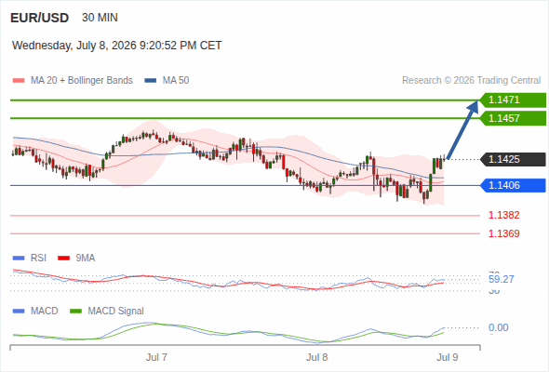
Task: Select the Jul 8 date marker
Action: (317, 357)
